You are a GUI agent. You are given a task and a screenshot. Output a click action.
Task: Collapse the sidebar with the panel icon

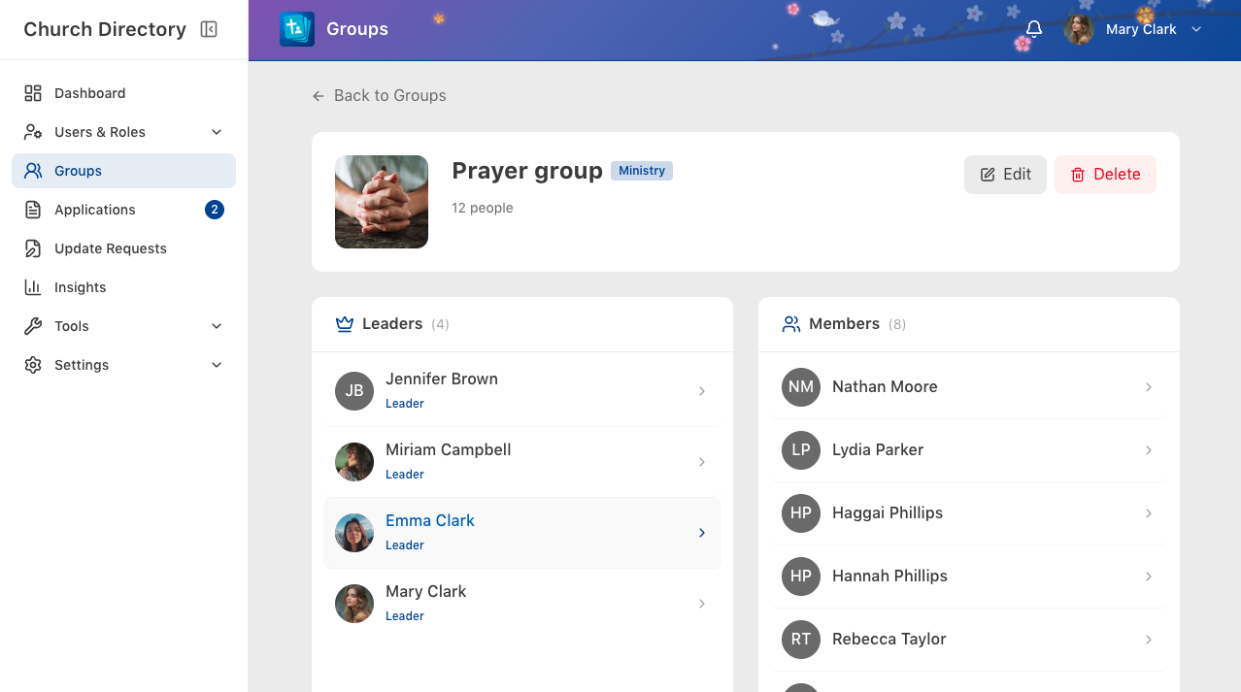point(209,29)
